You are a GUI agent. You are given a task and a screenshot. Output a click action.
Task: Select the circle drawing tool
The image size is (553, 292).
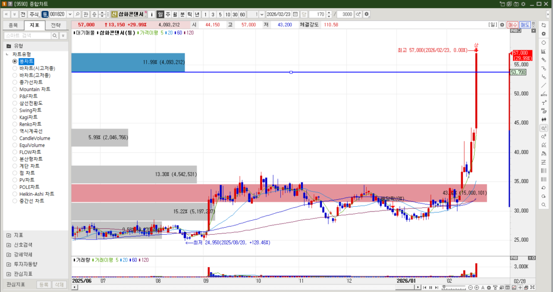tap(543, 43)
